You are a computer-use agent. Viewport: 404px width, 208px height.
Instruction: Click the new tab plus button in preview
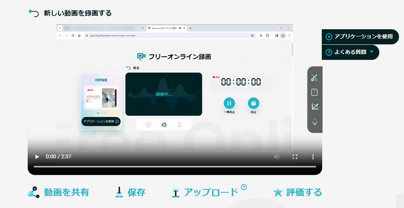point(190,28)
